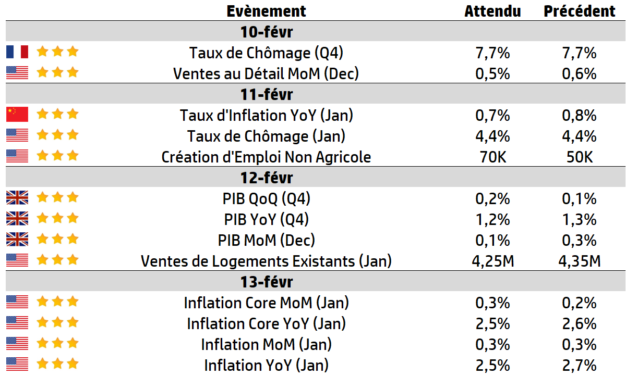Select the Attendu column header
This screenshot has height=376, width=626.
click(x=492, y=11)
